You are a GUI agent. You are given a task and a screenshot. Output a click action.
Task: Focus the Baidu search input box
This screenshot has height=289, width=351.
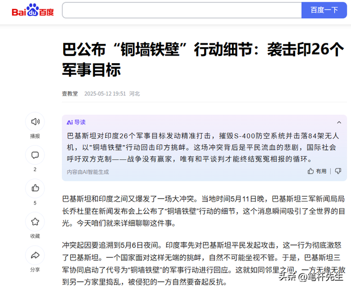coord(182,10)
